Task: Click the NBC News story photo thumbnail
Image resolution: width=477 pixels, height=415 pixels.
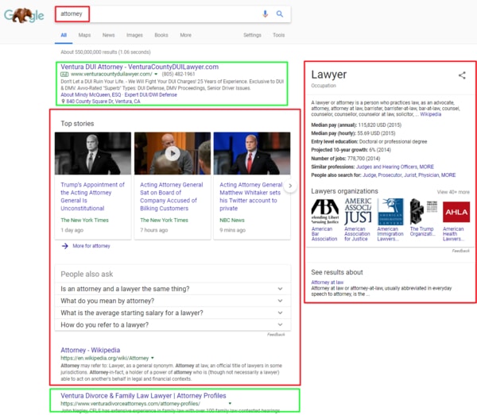Action: [x=252, y=153]
